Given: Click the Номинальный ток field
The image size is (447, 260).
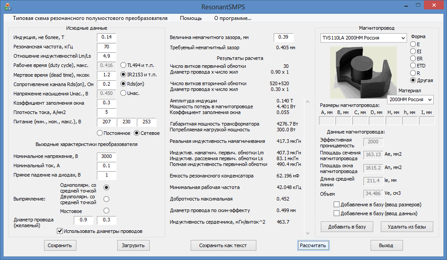Looking at the screenshot, I should pyautogui.click(x=106, y=166).
